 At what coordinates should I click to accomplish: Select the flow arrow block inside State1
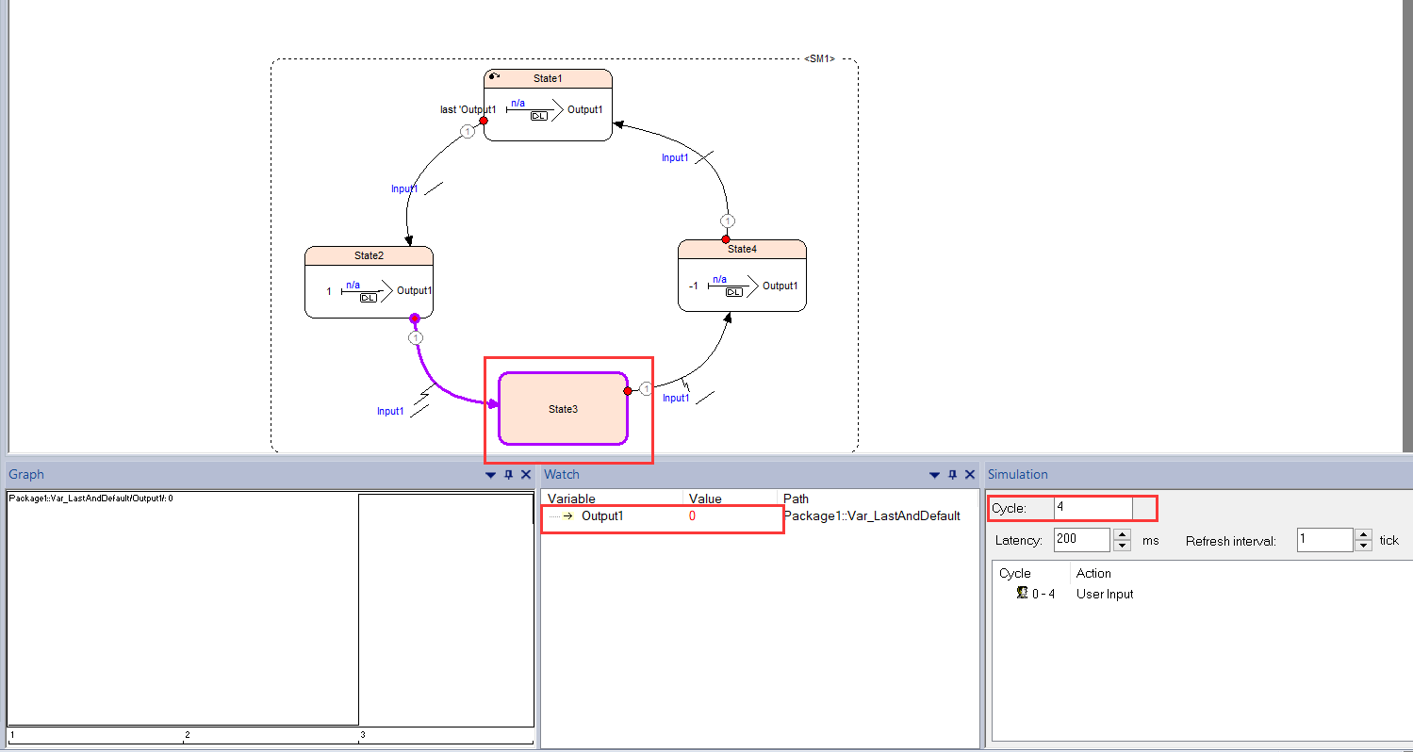pos(534,109)
